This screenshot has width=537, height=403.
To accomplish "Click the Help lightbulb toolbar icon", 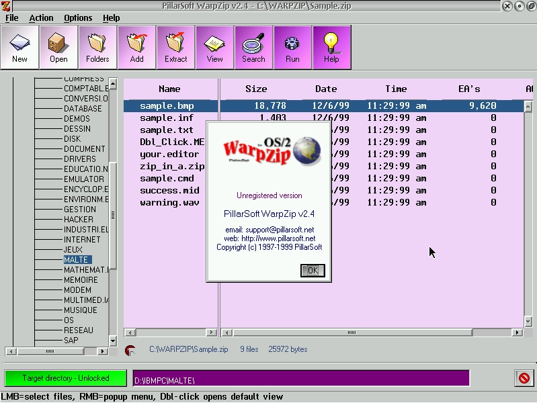I will (x=331, y=47).
